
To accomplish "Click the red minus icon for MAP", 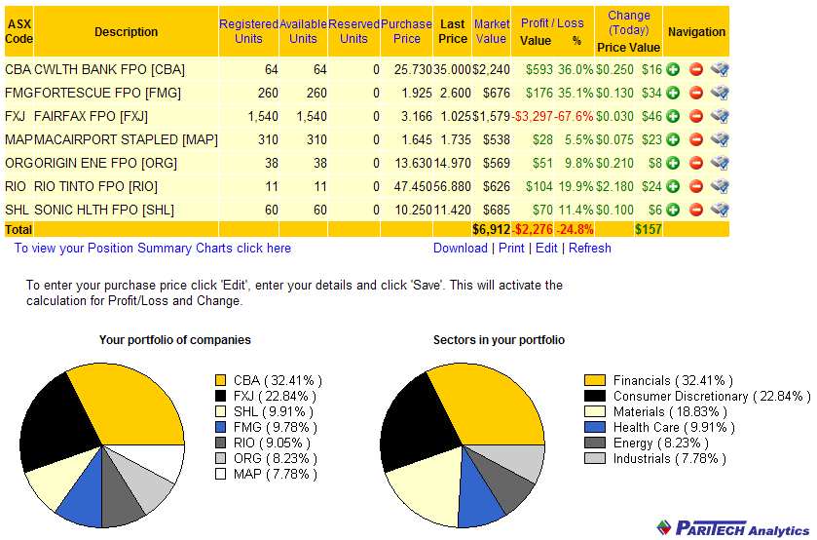I will pos(696,139).
